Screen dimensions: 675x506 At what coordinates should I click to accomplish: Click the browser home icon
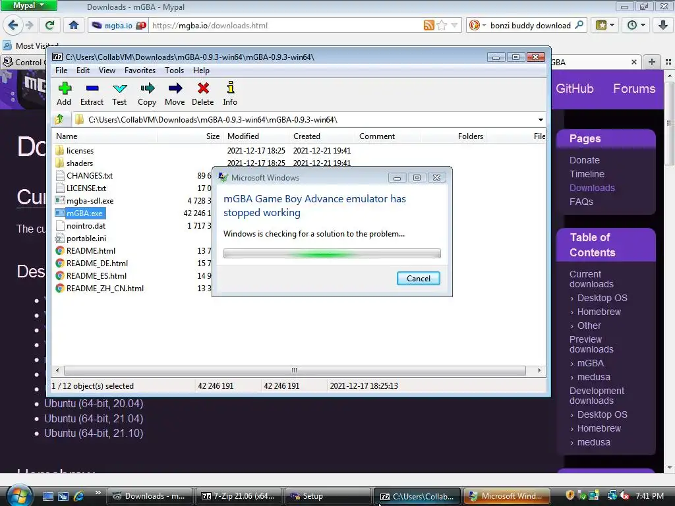click(74, 26)
